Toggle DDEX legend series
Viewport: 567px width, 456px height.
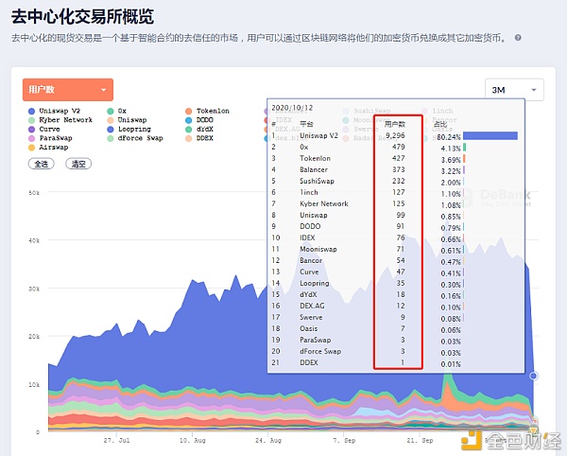199,138
